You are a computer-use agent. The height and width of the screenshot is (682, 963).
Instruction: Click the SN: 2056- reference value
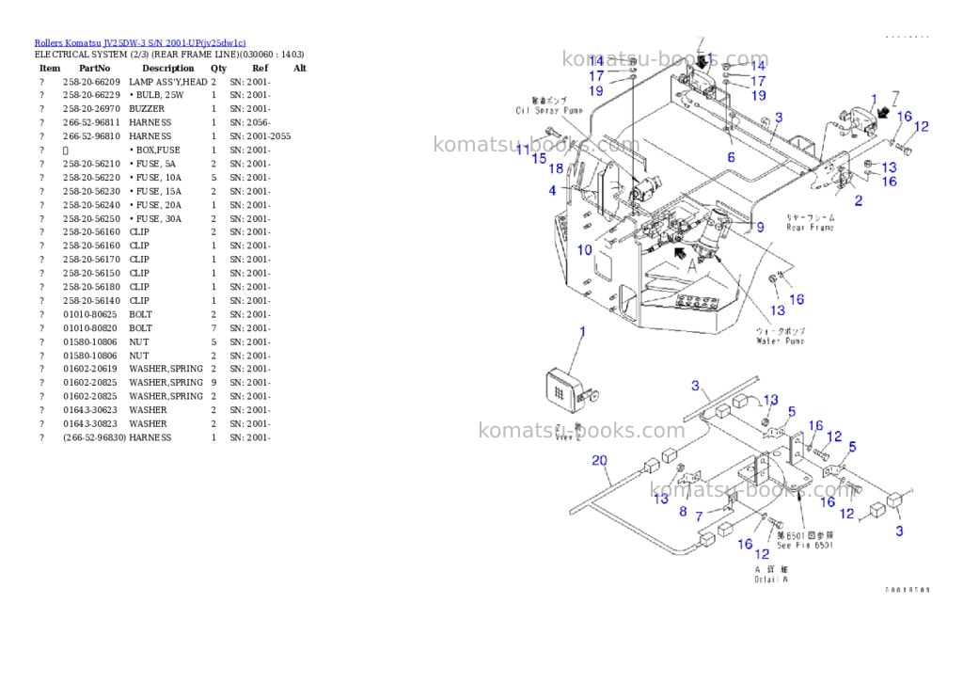250,123
